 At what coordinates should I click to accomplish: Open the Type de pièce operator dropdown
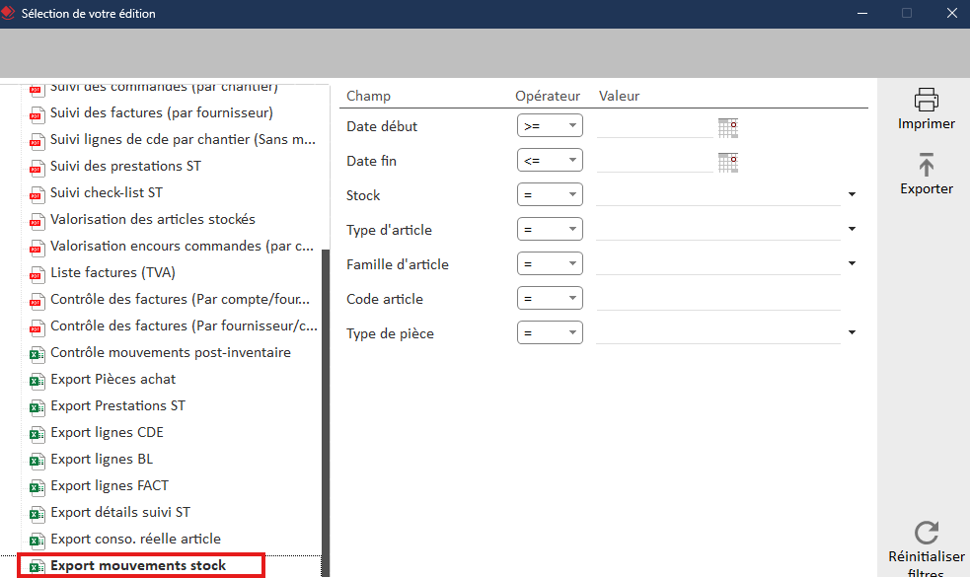tap(549, 332)
